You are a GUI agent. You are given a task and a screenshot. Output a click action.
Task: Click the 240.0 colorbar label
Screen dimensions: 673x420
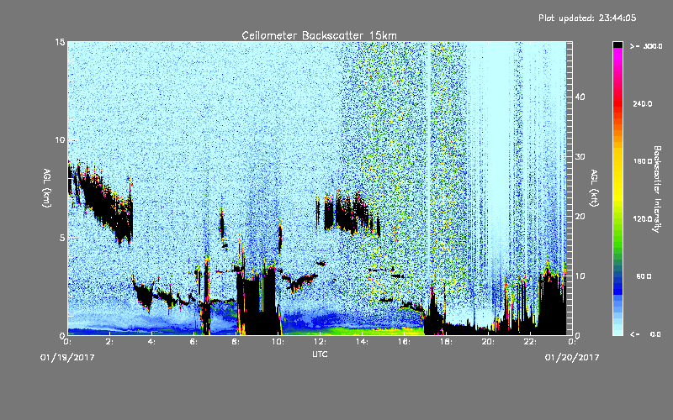pos(643,103)
